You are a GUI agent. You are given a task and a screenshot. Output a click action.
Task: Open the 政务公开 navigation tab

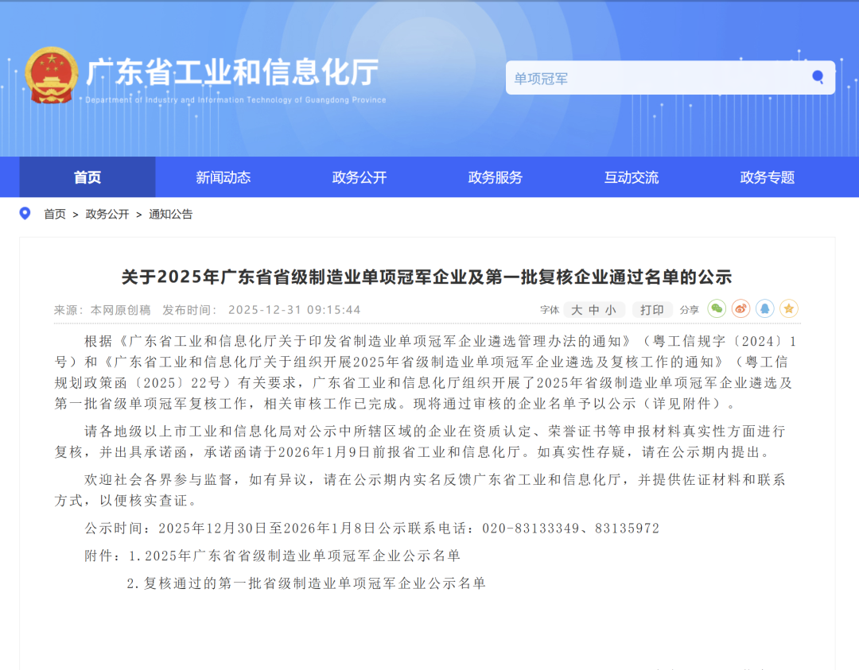360,176
